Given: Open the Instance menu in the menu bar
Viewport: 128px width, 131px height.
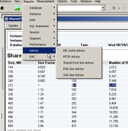Looking at the screenshot, I should 5,1.
